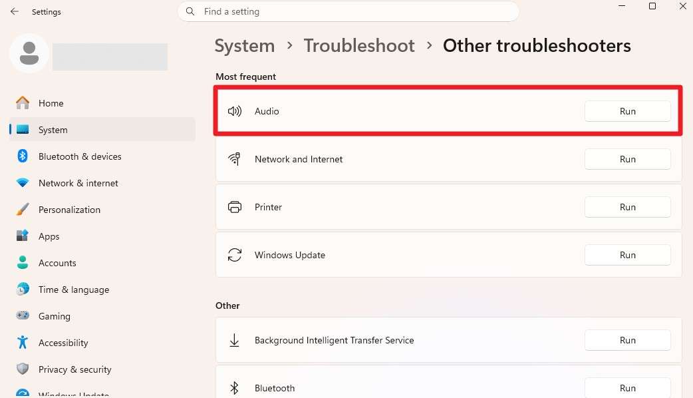Image resolution: width=693 pixels, height=398 pixels.
Task: Click the Audio speaker icon
Action: (x=235, y=111)
